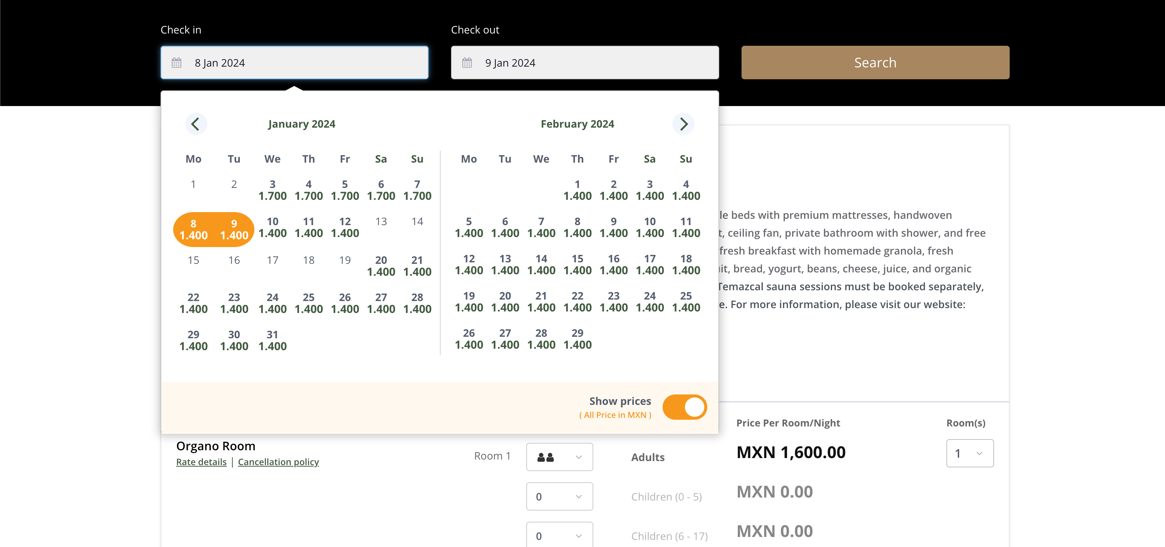Screen dimensions: 1165x547
Task: Click the Check in date field
Action: point(294,63)
